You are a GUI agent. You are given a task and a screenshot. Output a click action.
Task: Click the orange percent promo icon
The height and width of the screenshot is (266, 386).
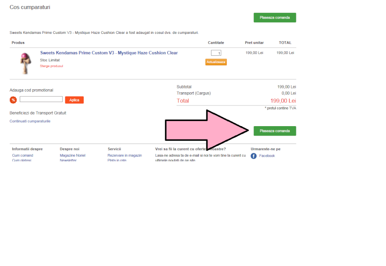coord(13,100)
